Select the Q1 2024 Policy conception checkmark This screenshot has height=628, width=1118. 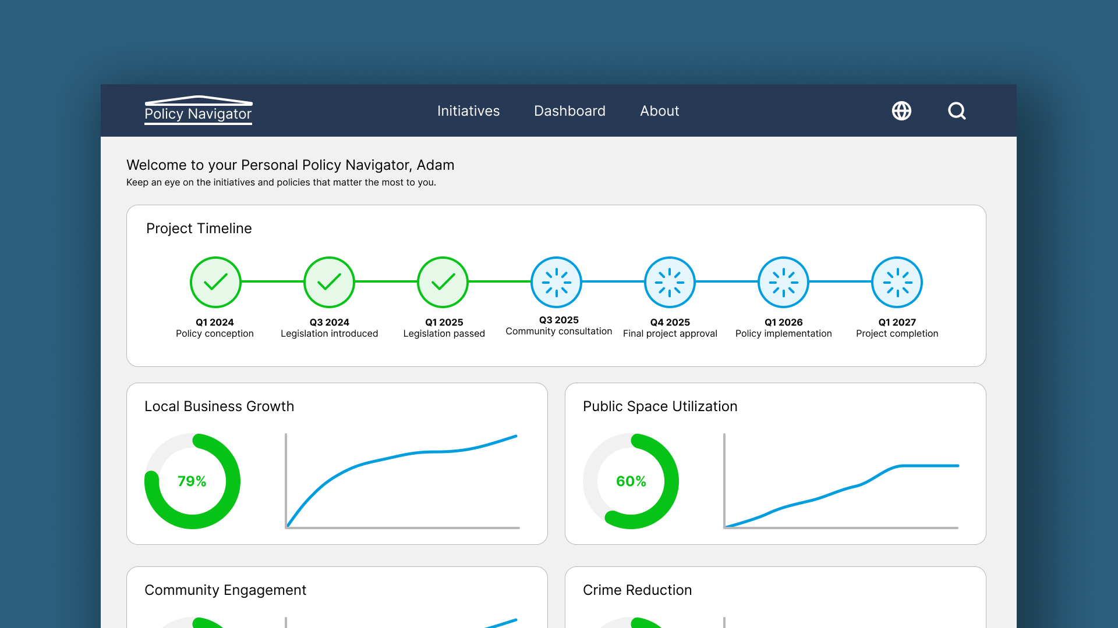(215, 282)
